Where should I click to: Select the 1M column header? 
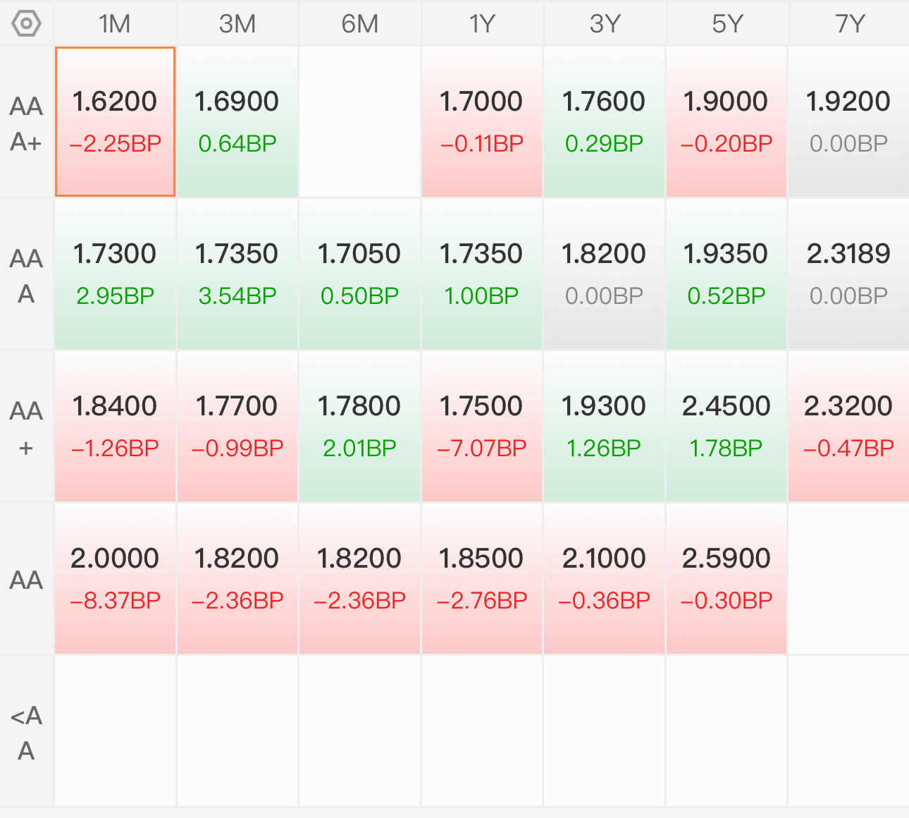click(x=115, y=23)
